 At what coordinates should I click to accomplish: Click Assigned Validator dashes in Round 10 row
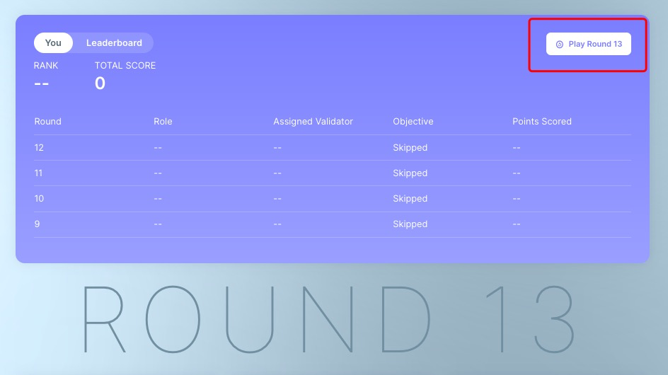(x=277, y=199)
